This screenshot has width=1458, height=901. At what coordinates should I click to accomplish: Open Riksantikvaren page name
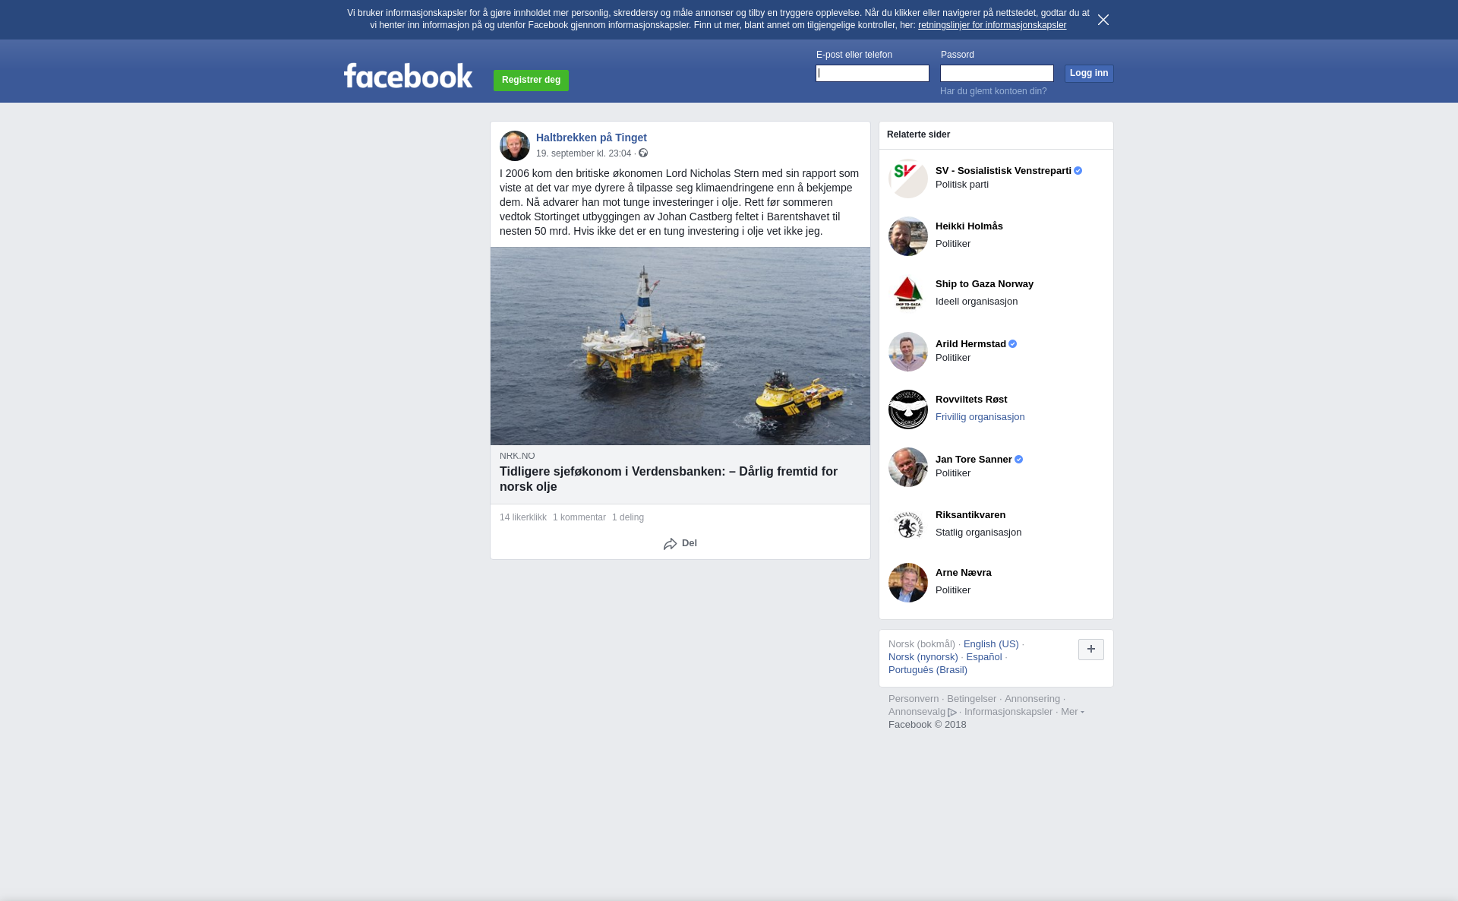(x=970, y=515)
